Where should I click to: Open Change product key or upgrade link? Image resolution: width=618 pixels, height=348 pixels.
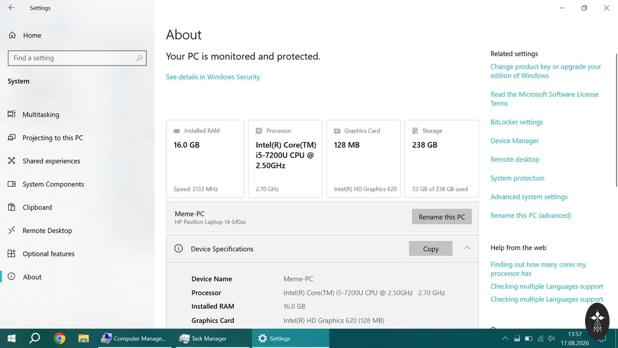pos(545,71)
